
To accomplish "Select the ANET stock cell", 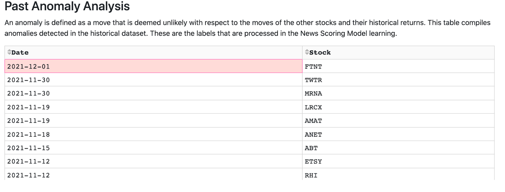I will tap(313, 135).
